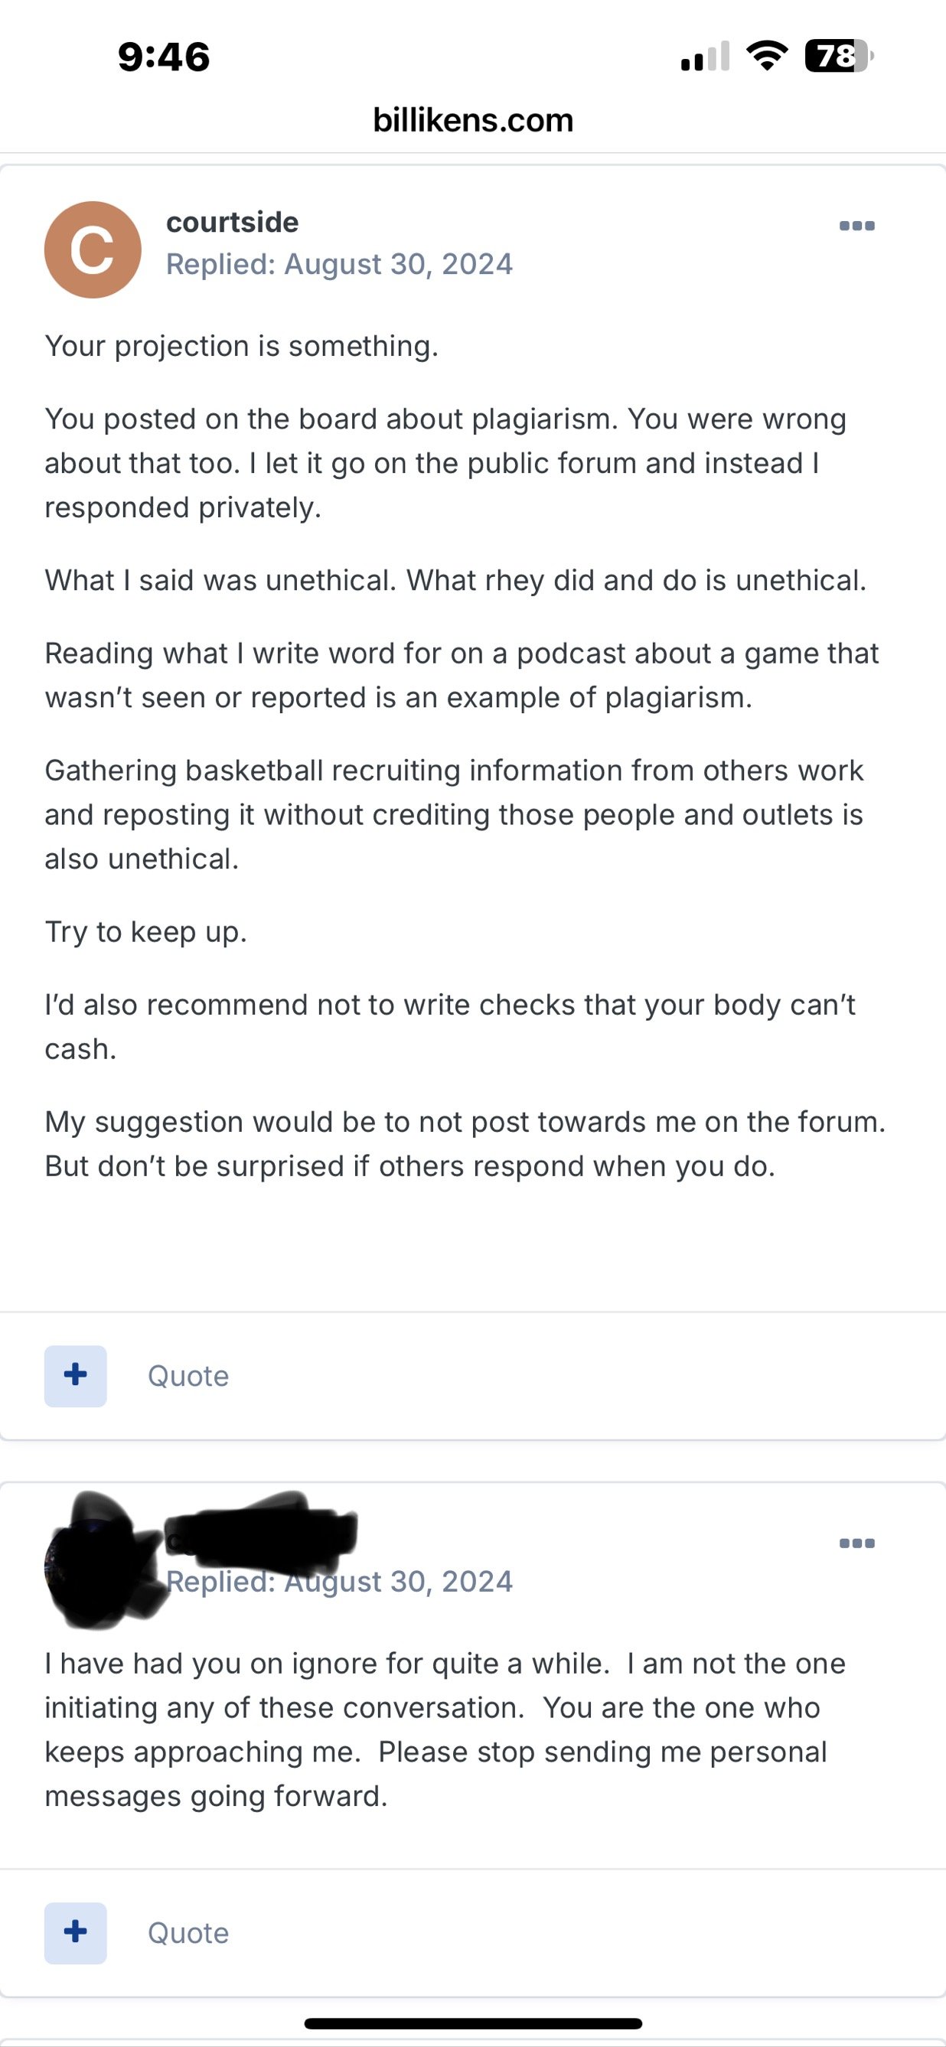The image size is (946, 2047).
Task: Tap the "Try to keep up." line
Action: (x=146, y=932)
